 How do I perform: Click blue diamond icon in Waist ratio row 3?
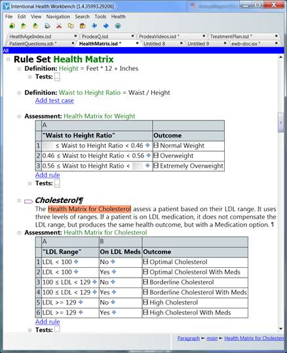147,166
